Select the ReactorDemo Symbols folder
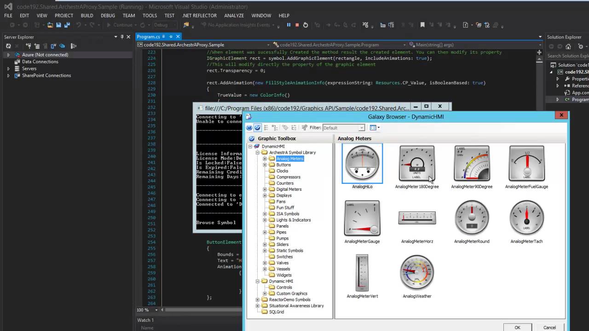Image resolution: width=589 pixels, height=331 pixels. point(289,300)
